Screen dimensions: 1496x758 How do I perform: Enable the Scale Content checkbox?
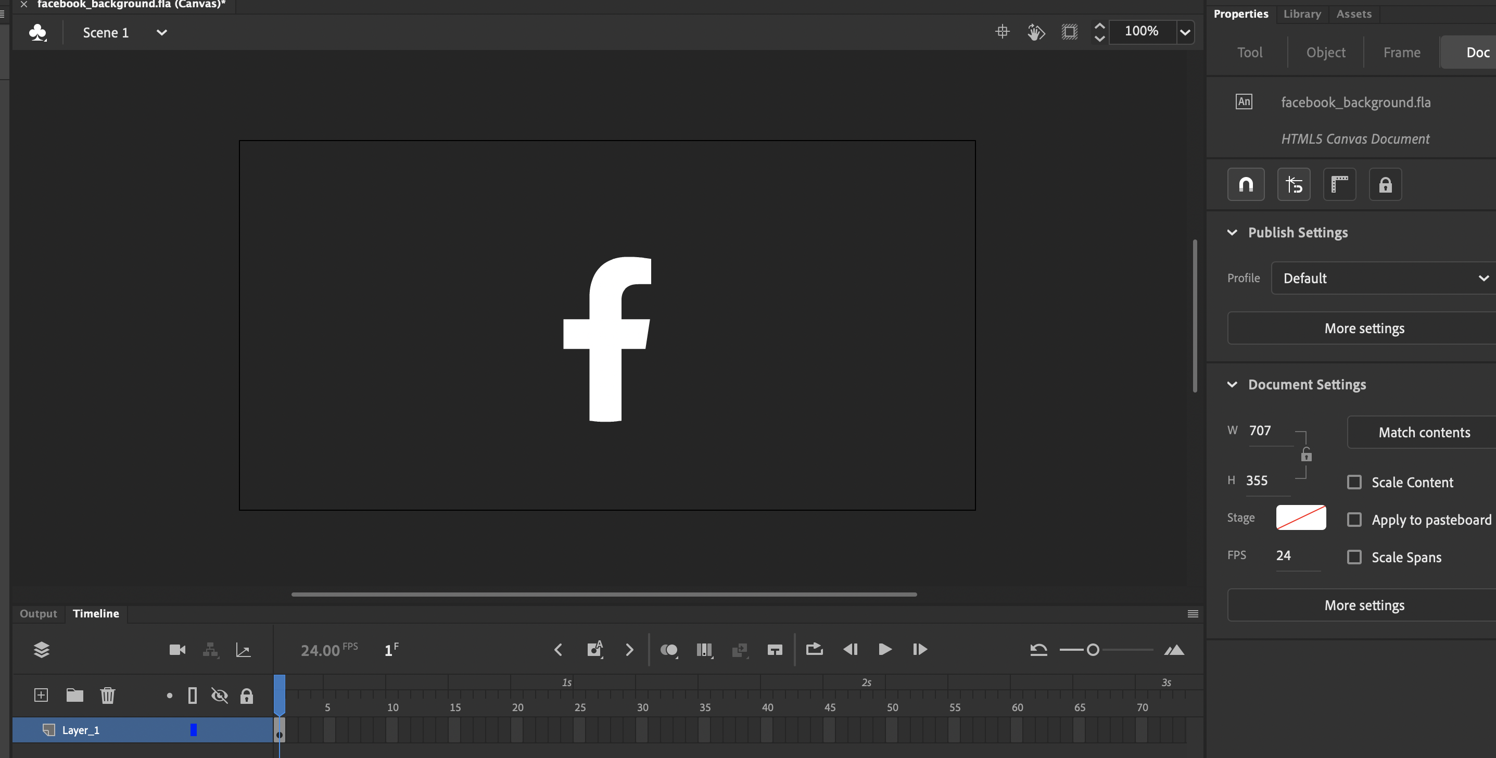pyautogui.click(x=1355, y=482)
